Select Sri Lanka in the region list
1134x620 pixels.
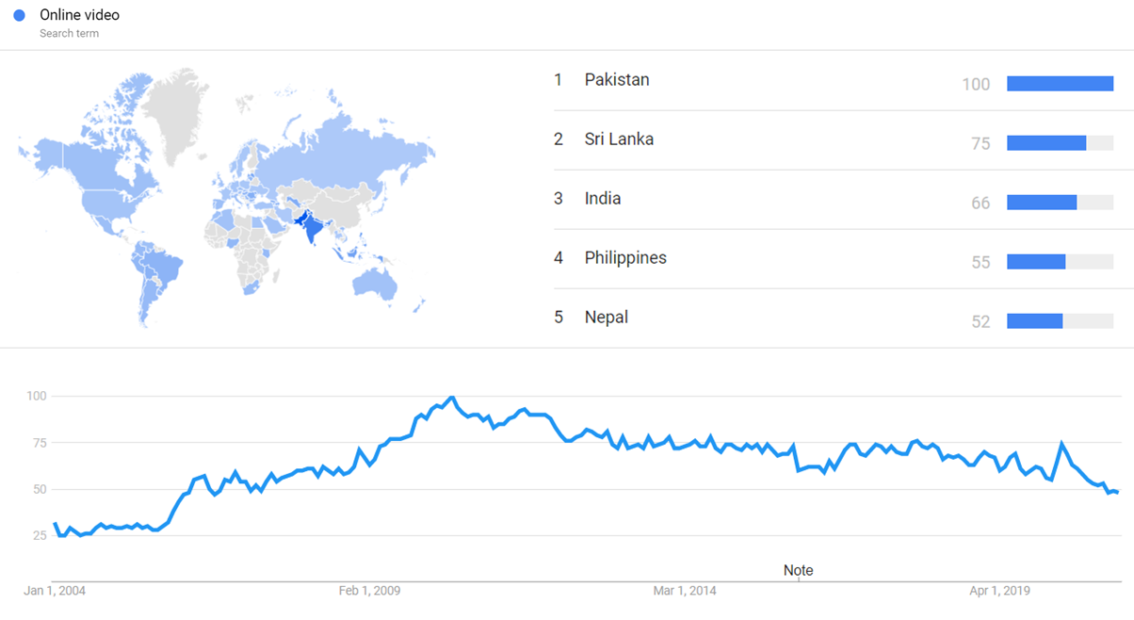click(x=618, y=139)
